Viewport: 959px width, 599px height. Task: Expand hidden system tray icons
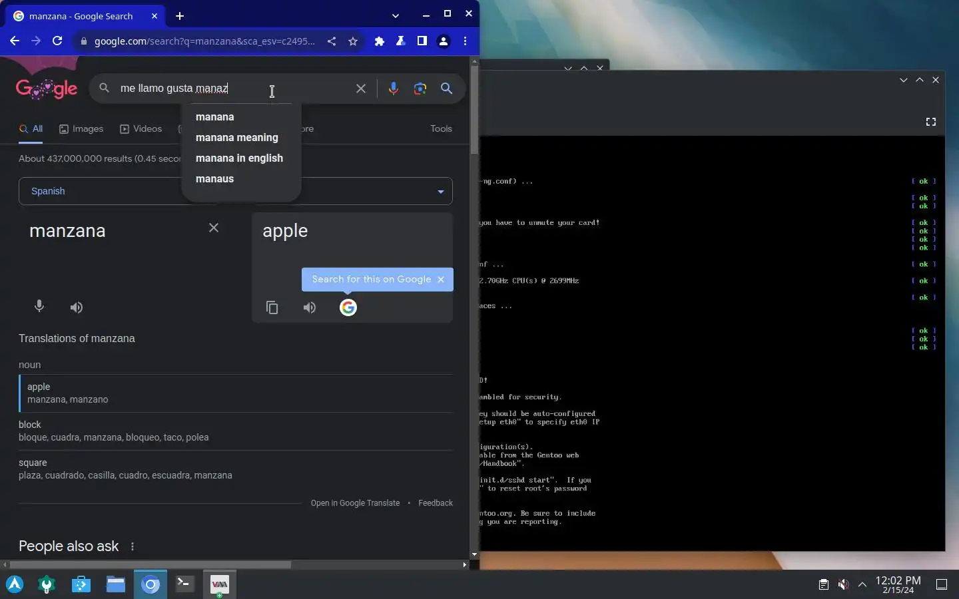coord(862,584)
